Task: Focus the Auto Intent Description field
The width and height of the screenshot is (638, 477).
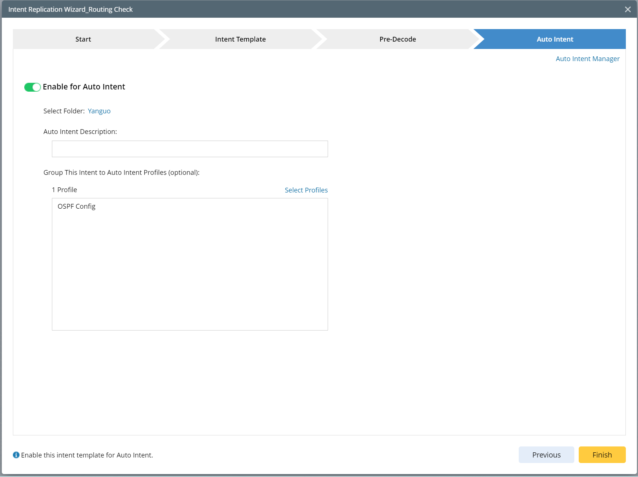Action: (x=190, y=149)
